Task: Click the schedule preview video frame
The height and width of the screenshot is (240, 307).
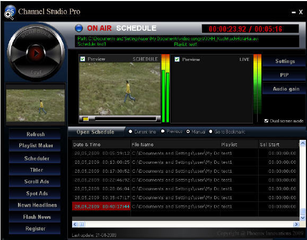Action: point(120,88)
